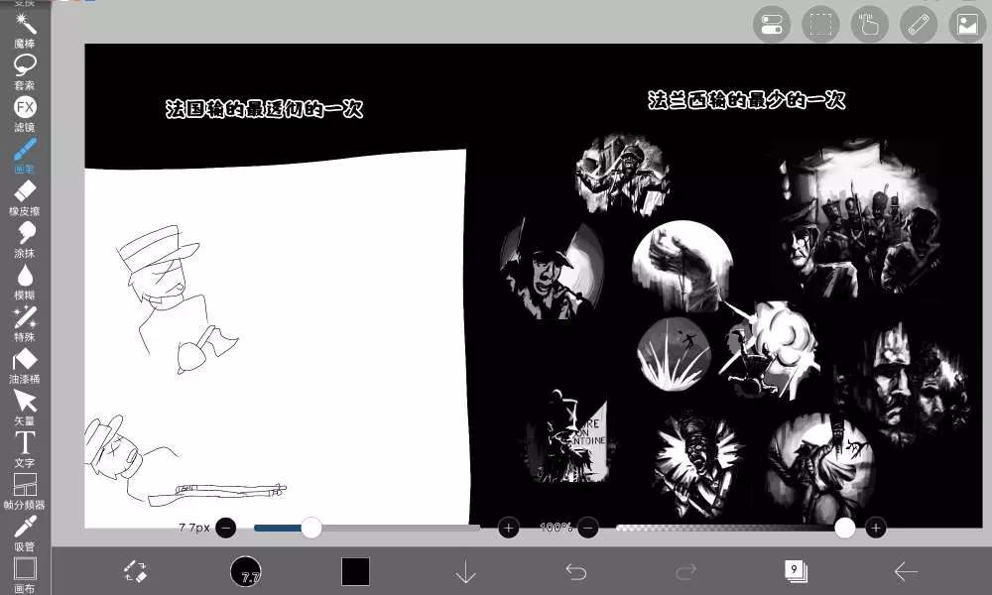Open the layers panel showing 9

click(x=796, y=571)
